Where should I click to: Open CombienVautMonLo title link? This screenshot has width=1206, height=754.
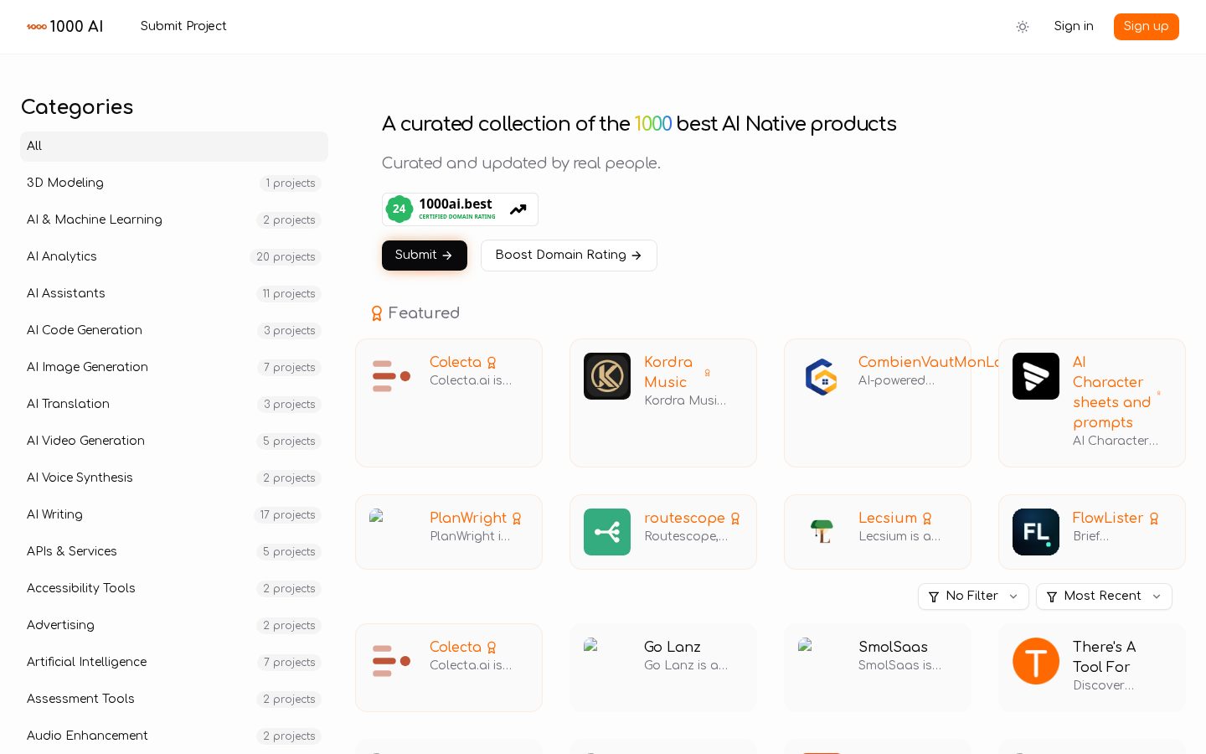929,362
